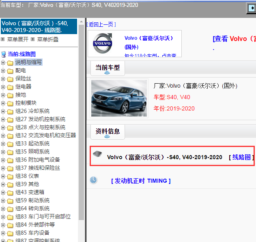Screen dimensions: 256x242
Task: Expand the 组39 其他 tree node
Action: (3, 184)
